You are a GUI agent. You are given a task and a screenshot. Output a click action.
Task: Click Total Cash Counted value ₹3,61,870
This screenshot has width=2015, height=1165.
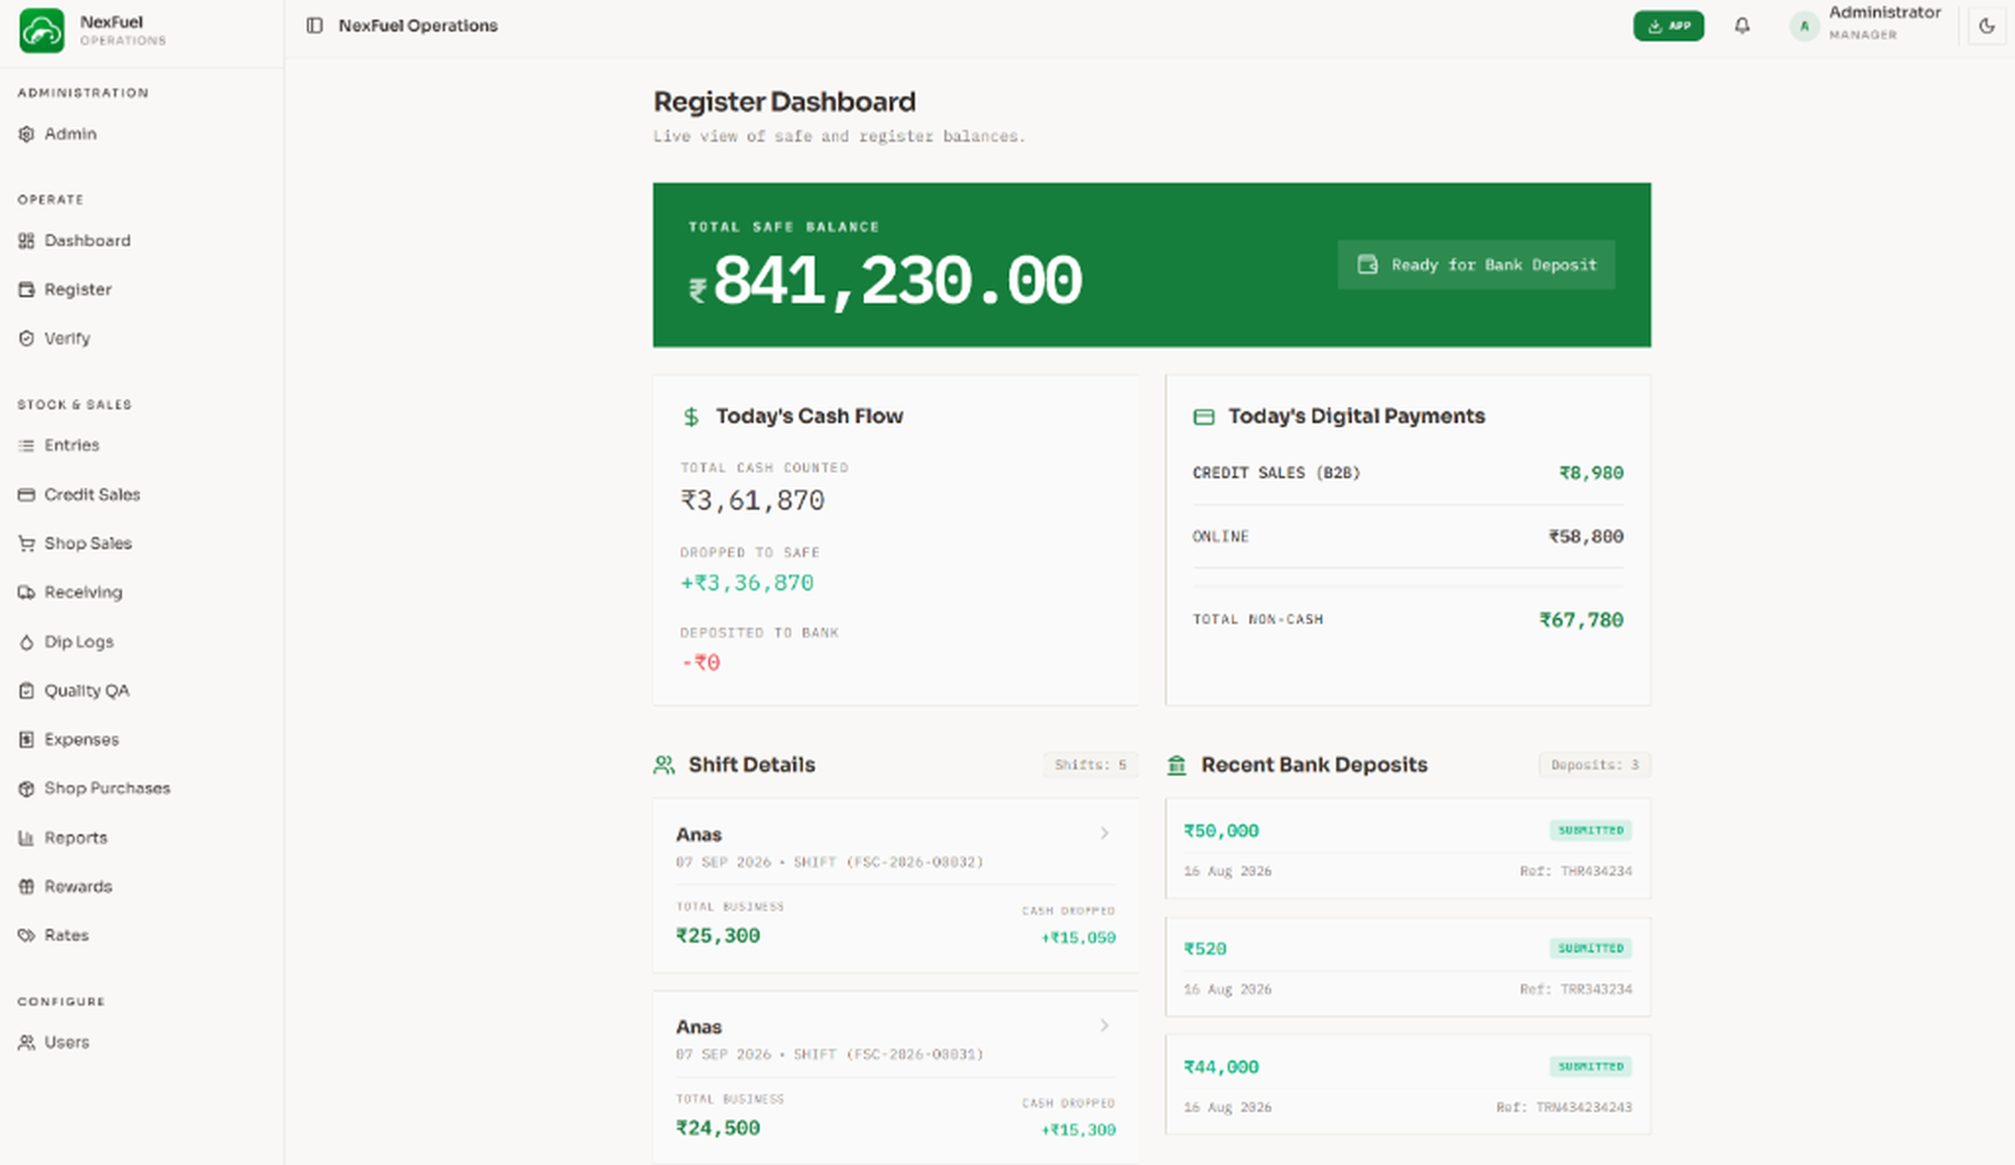[753, 501]
